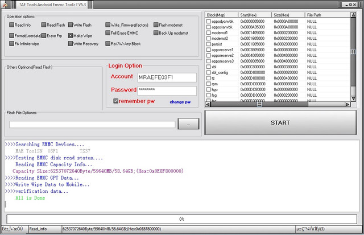Viewport: 364px width, 235px height.
Task: Select the Write Flash option
Action: (70, 25)
